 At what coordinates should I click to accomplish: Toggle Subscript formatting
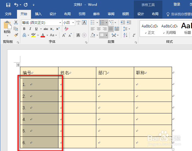pyautogui.click(x=52, y=29)
